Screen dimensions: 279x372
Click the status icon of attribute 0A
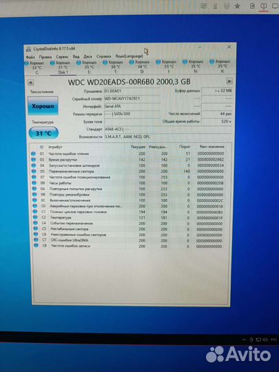tap(34, 189)
